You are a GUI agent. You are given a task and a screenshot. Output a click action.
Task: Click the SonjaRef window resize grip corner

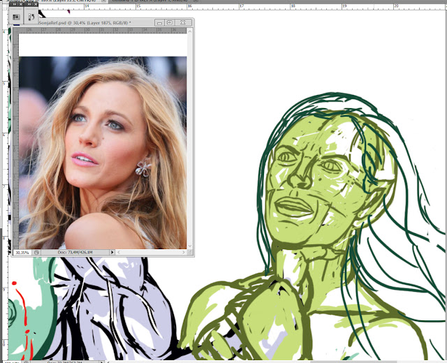[190, 253]
